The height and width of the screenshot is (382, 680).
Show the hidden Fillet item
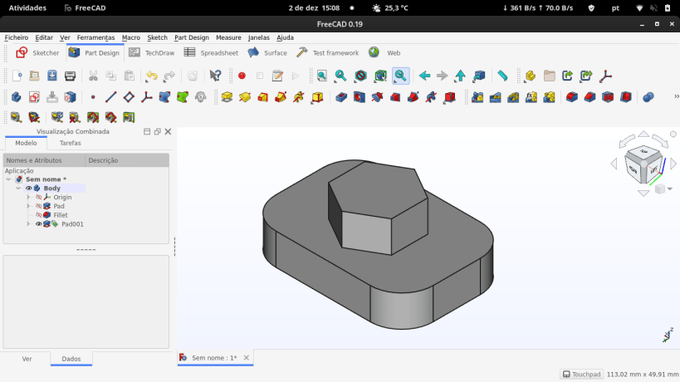coord(38,215)
